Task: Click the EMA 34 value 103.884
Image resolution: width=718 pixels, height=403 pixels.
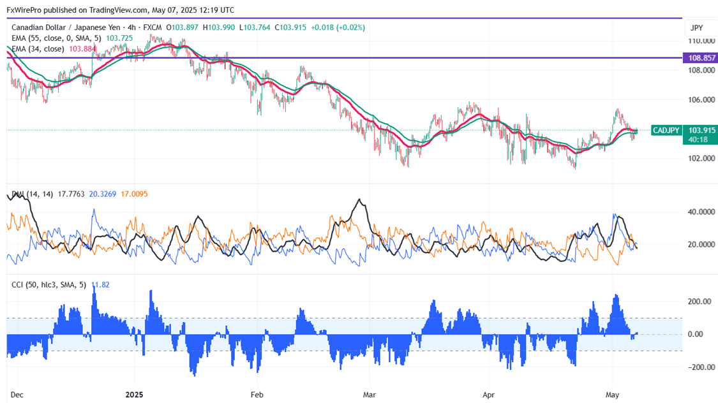Action: (x=82, y=48)
